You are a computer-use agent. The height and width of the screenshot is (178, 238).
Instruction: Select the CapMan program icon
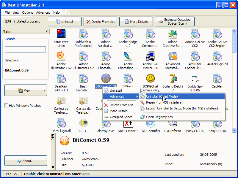click(217, 78)
